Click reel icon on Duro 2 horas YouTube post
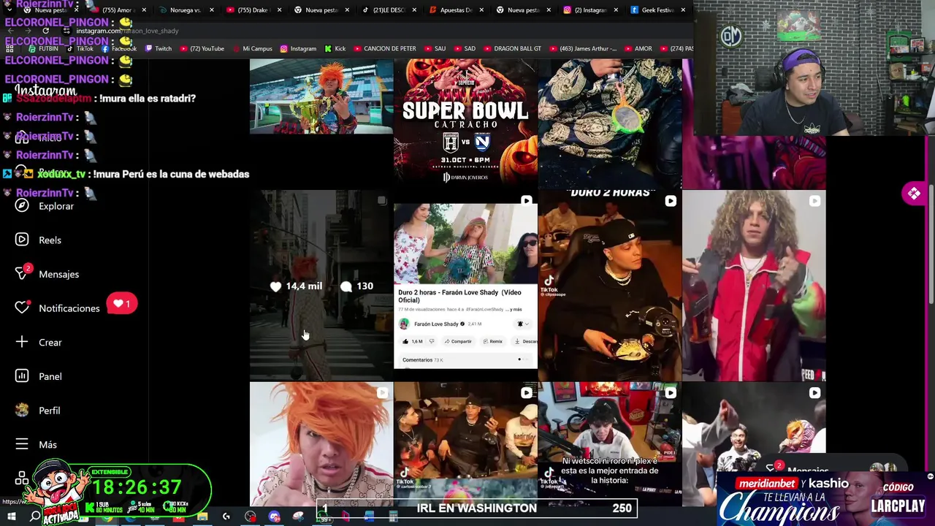Image resolution: width=935 pixels, height=526 pixels. (526, 201)
